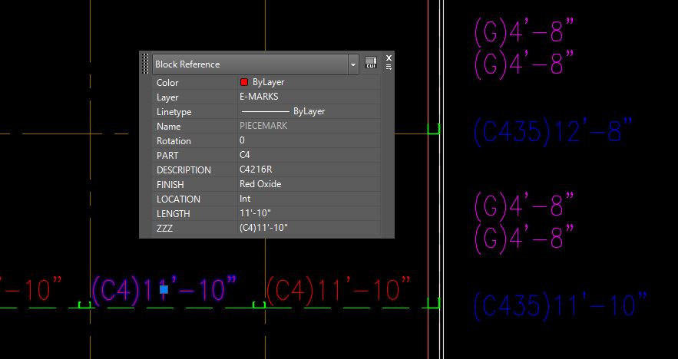This screenshot has height=359, width=678.
Task: Click the CUI customize icon in Quick Properties
Action: (x=371, y=62)
